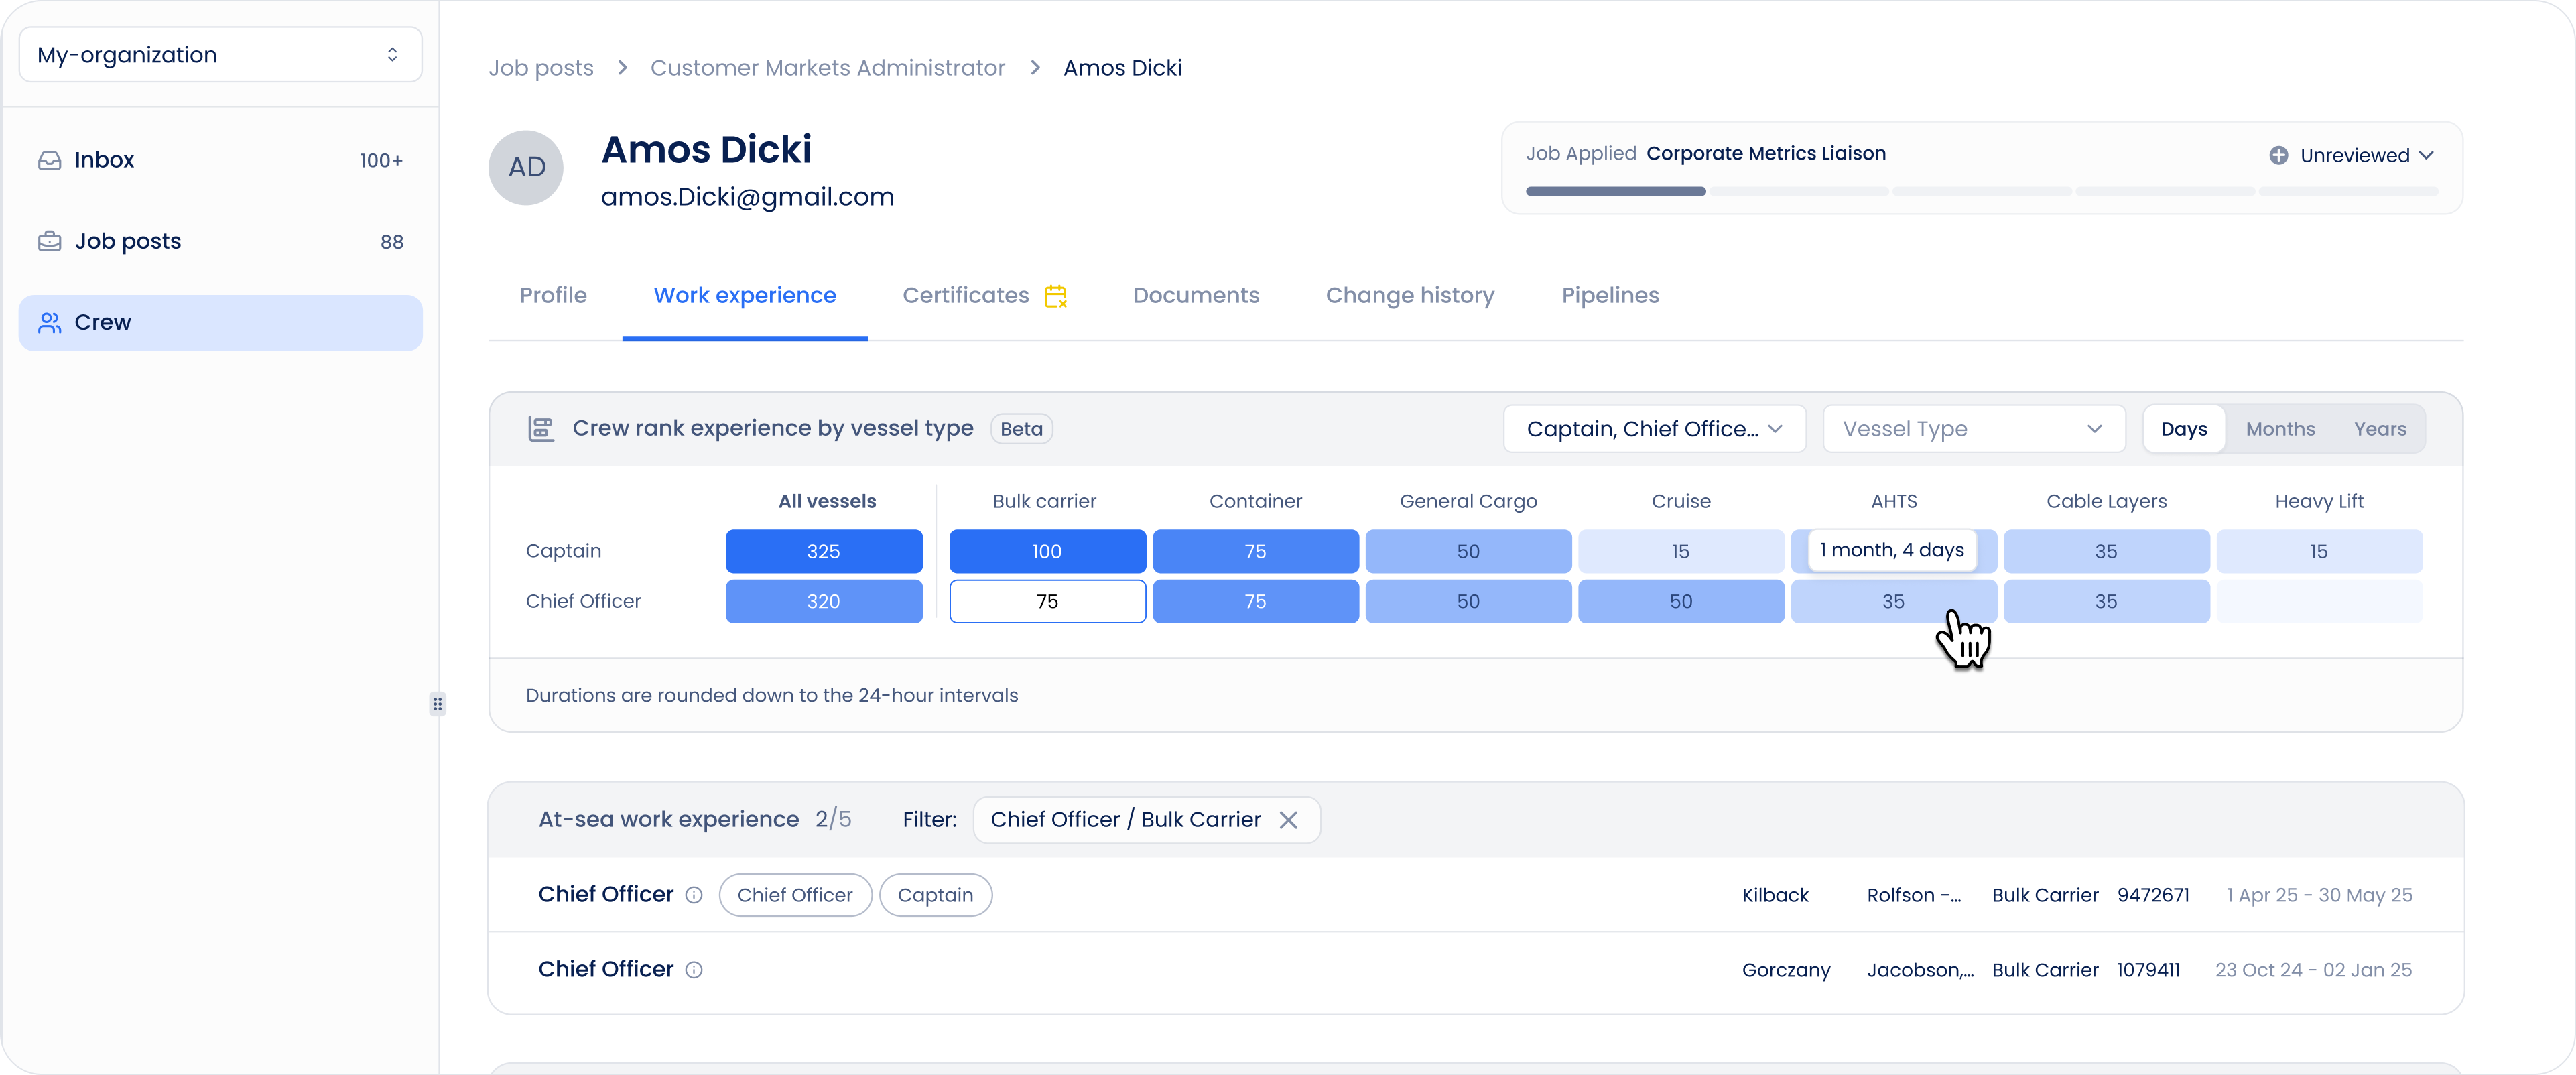
Task: Click the crew rank chart icon
Action: click(541, 429)
